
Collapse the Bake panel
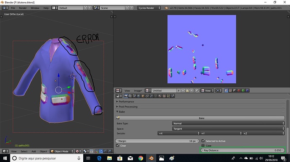pyautogui.click(x=121, y=112)
